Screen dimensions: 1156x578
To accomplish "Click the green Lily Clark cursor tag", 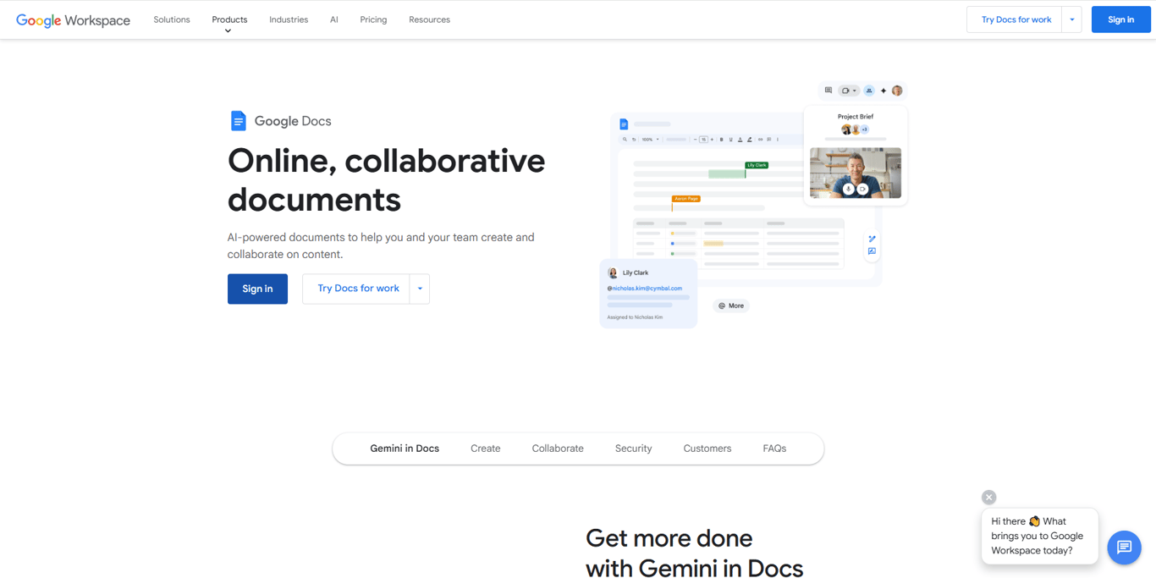I will coord(757,165).
